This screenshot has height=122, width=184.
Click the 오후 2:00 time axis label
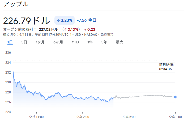[83, 117]
